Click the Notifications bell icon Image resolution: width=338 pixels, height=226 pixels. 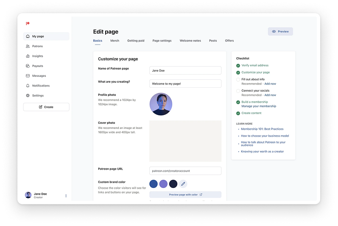point(28,86)
